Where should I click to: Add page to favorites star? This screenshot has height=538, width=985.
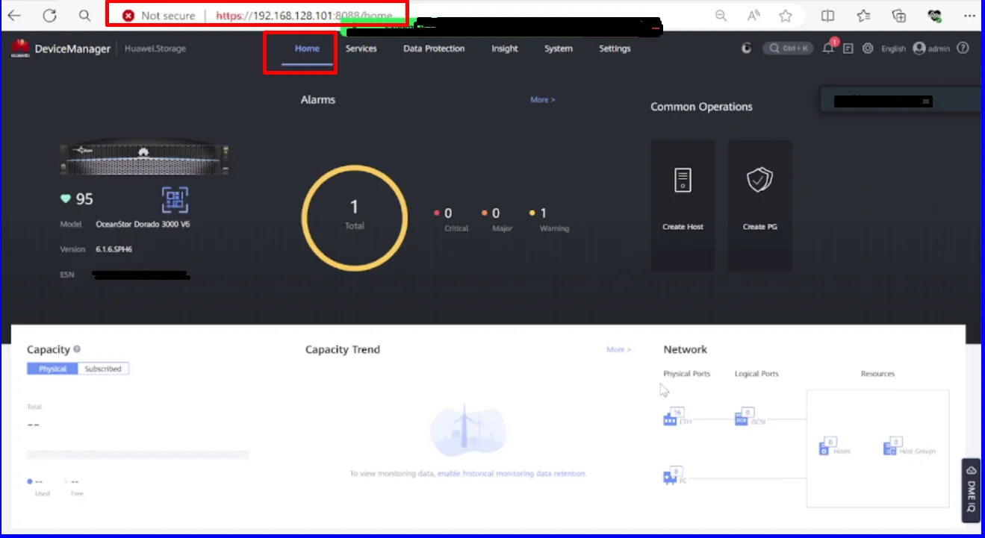point(786,16)
